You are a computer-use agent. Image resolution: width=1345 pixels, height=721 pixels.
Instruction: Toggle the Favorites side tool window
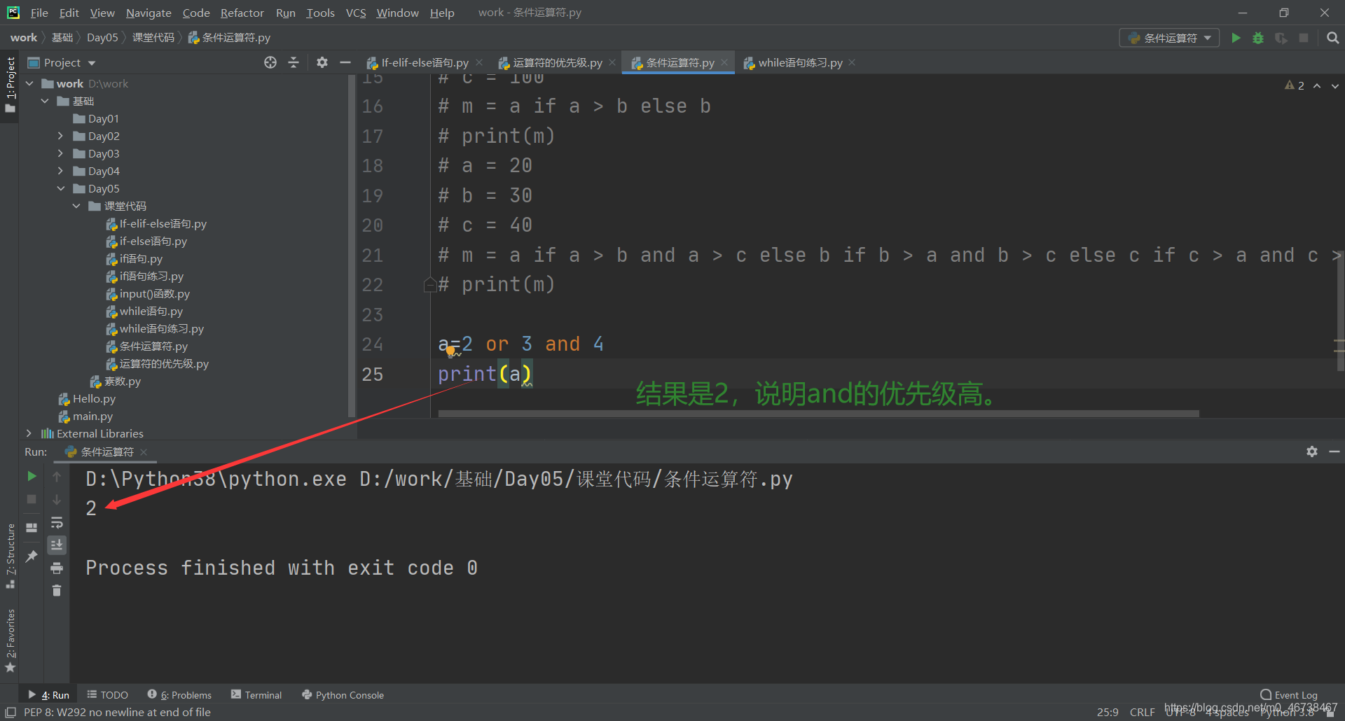[10, 640]
